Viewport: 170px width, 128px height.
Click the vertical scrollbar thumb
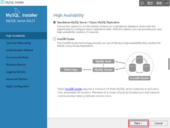(x=169, y=64)
